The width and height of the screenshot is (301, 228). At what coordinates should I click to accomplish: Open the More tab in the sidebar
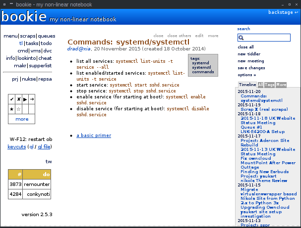(281, 85)
